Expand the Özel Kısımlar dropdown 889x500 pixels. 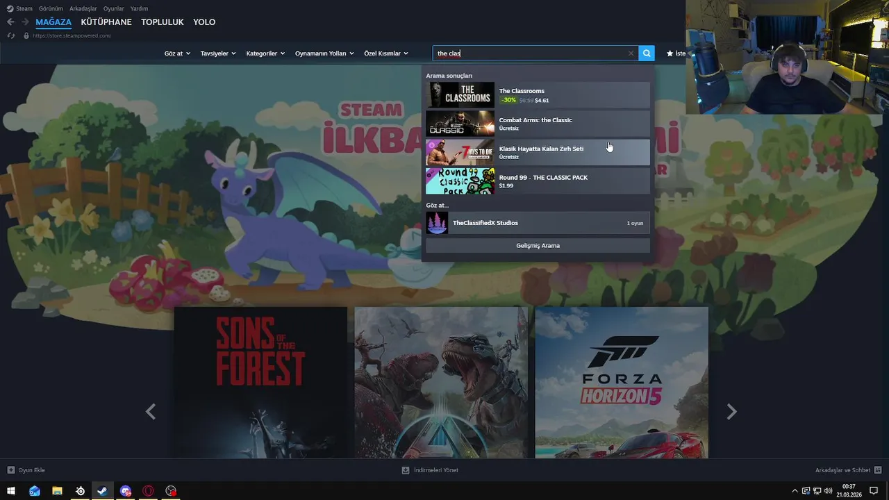pos(386,53)
